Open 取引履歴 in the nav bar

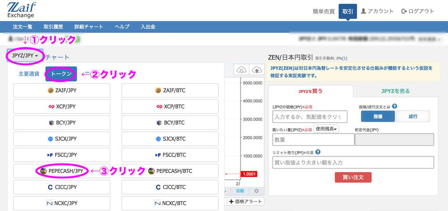click(x=53, y=27)
